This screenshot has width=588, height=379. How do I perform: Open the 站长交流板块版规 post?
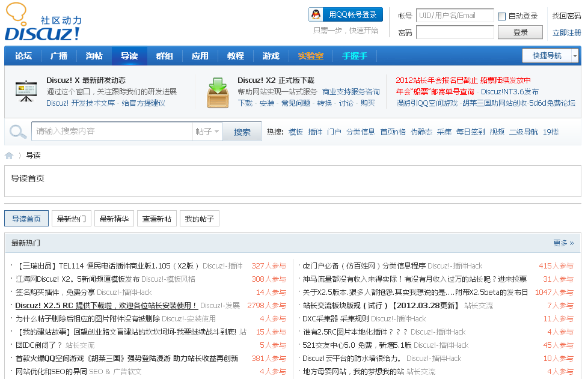[381, 306]
